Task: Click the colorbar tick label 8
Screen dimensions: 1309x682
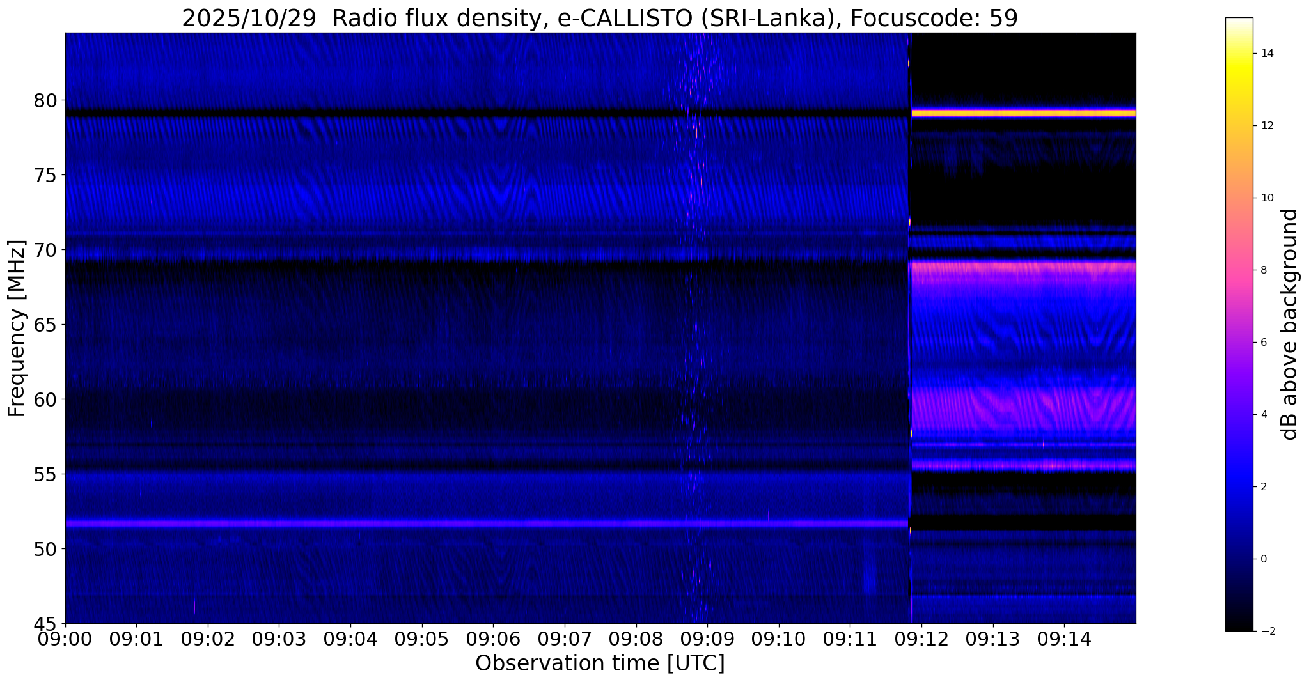Action: [x=1263, y=270]
